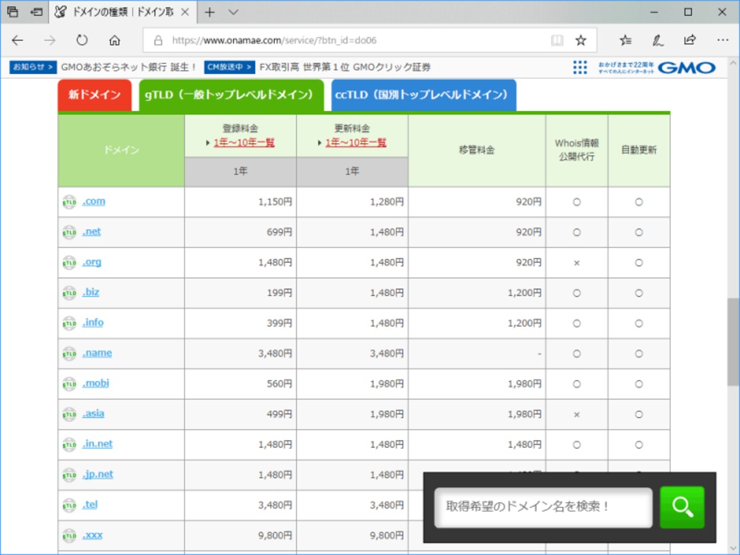Open 1年〜10年一覧 link under 登録料金
Viewport: 740px width, 555px height.
click(x=244, y=142)
